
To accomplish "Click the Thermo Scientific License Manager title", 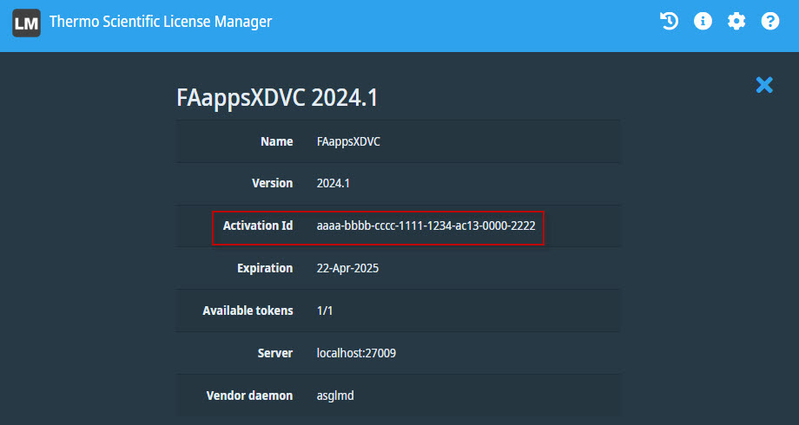I will coord(161,22).
